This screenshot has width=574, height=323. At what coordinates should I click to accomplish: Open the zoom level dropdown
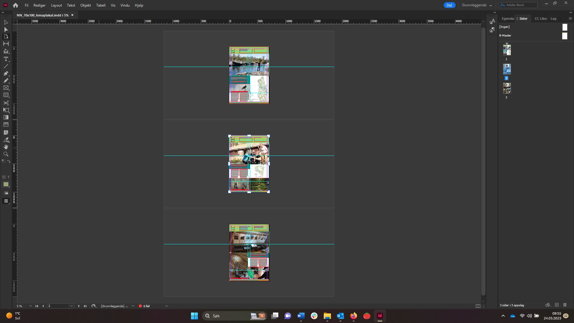(x=30, y=306)
